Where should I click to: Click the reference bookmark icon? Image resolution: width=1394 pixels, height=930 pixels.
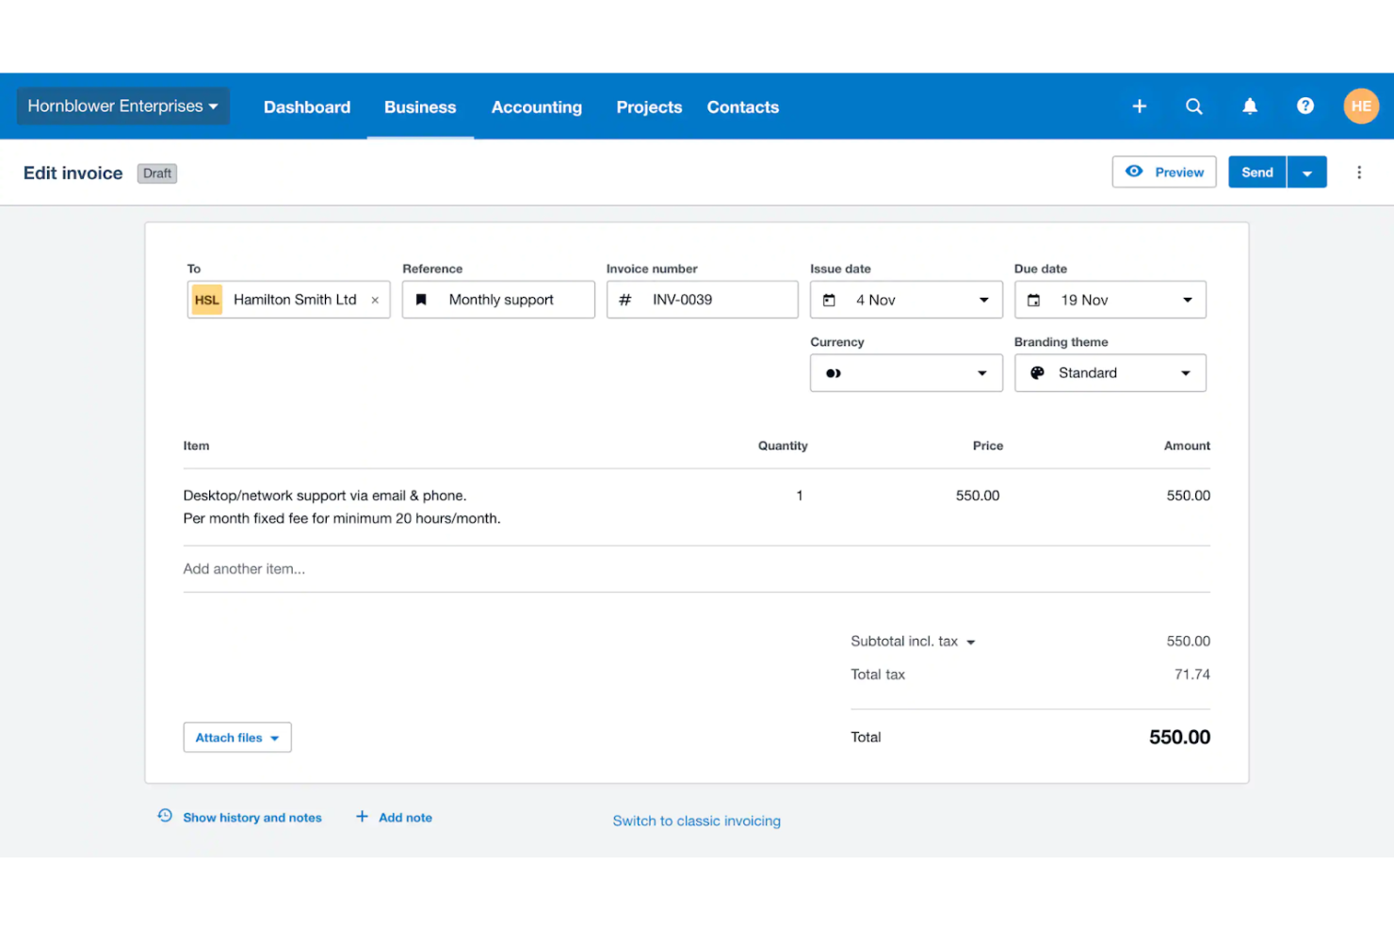(421, 299)
